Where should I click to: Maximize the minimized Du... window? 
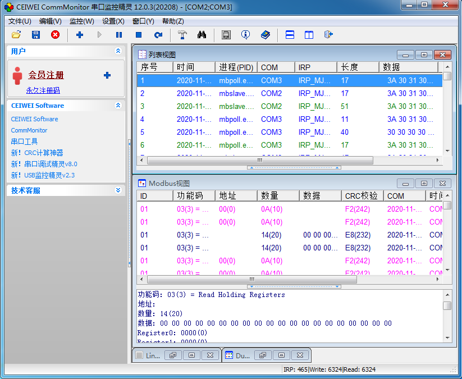(x=281, y=355)
